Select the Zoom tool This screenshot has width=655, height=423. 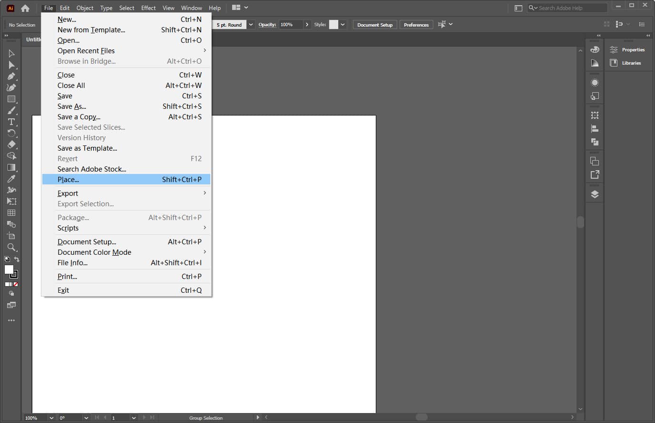11,247
